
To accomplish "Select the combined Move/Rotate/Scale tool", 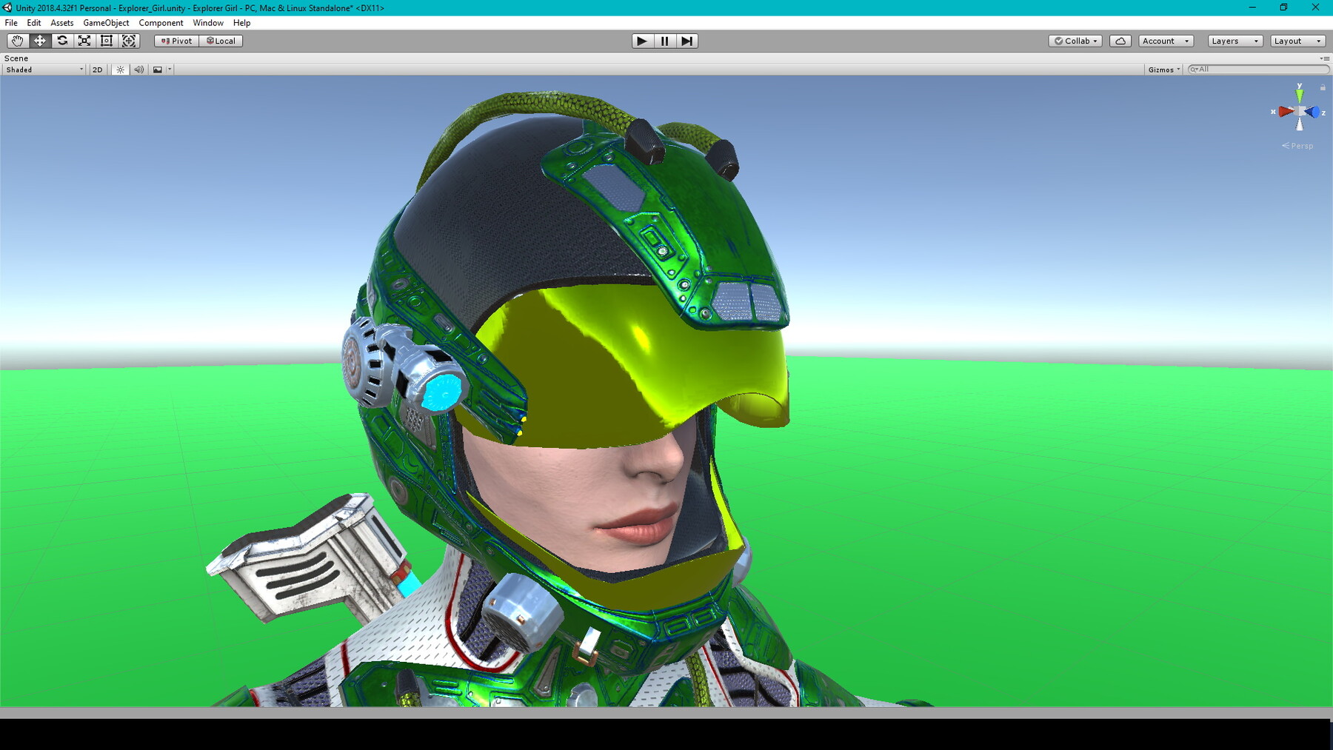I will click(x=129, y=41).
